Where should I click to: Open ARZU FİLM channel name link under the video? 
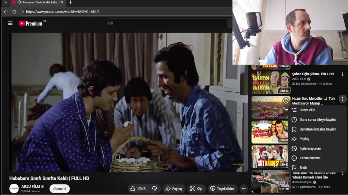[31, 186]
